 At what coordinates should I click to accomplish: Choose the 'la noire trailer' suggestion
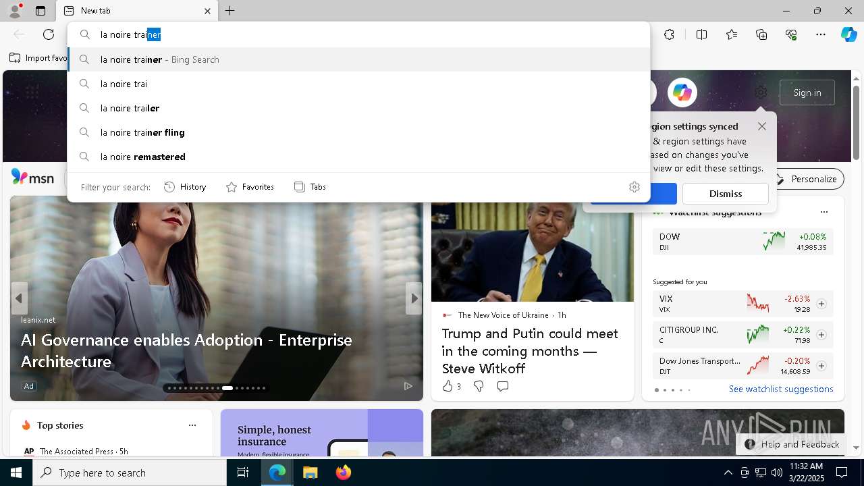click(359, 108)
